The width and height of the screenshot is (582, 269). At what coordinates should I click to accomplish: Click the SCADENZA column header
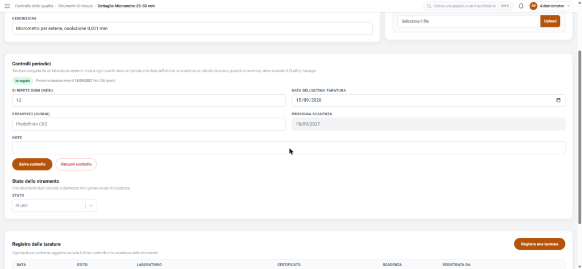click(392, 264)
